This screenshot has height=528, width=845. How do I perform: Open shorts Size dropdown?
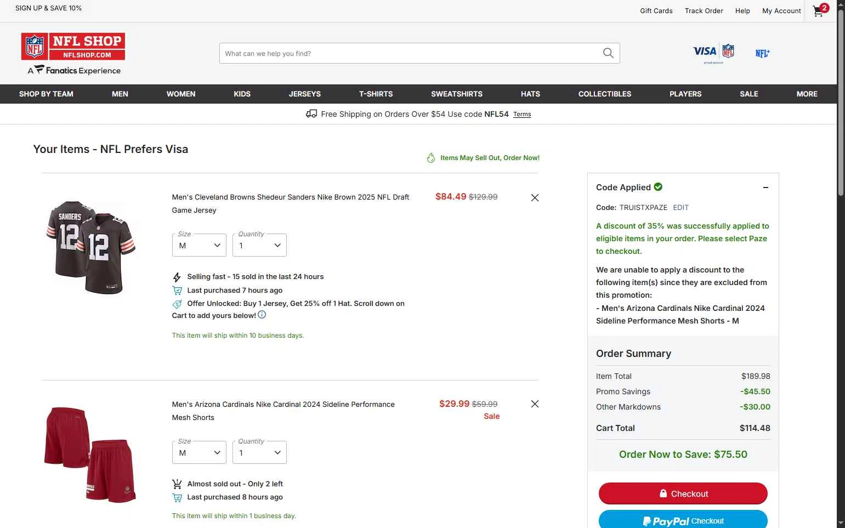point(199,452)
